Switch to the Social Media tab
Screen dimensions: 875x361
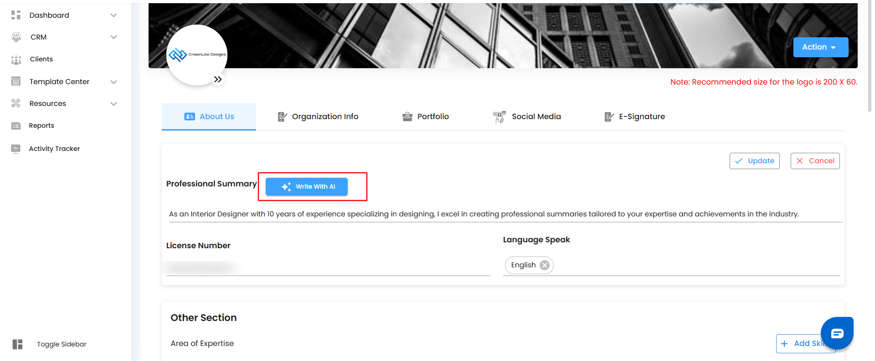tap(527, 116)
